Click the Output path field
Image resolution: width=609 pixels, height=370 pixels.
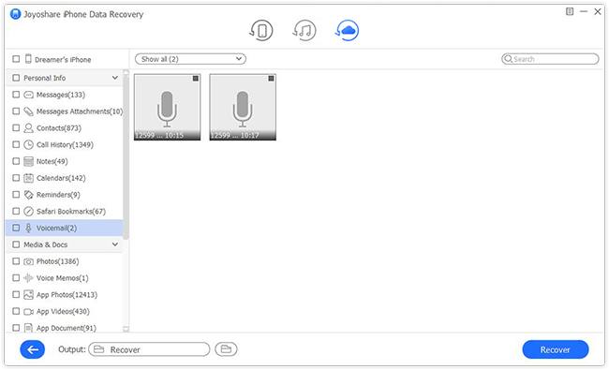coord(149,349)
